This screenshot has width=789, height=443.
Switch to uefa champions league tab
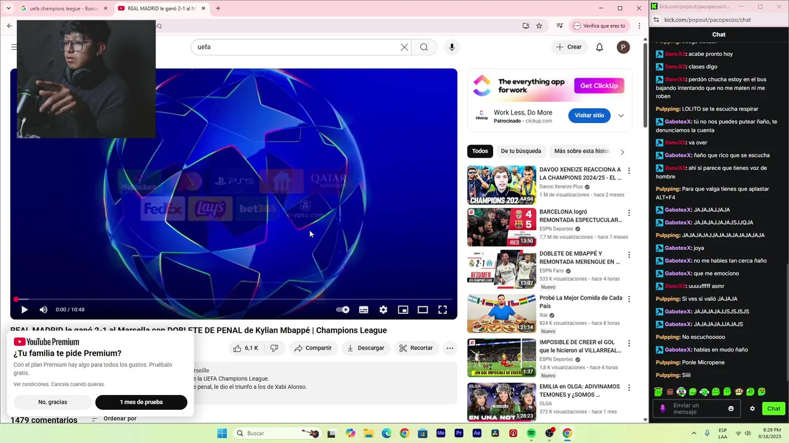[x=63, y=9]
